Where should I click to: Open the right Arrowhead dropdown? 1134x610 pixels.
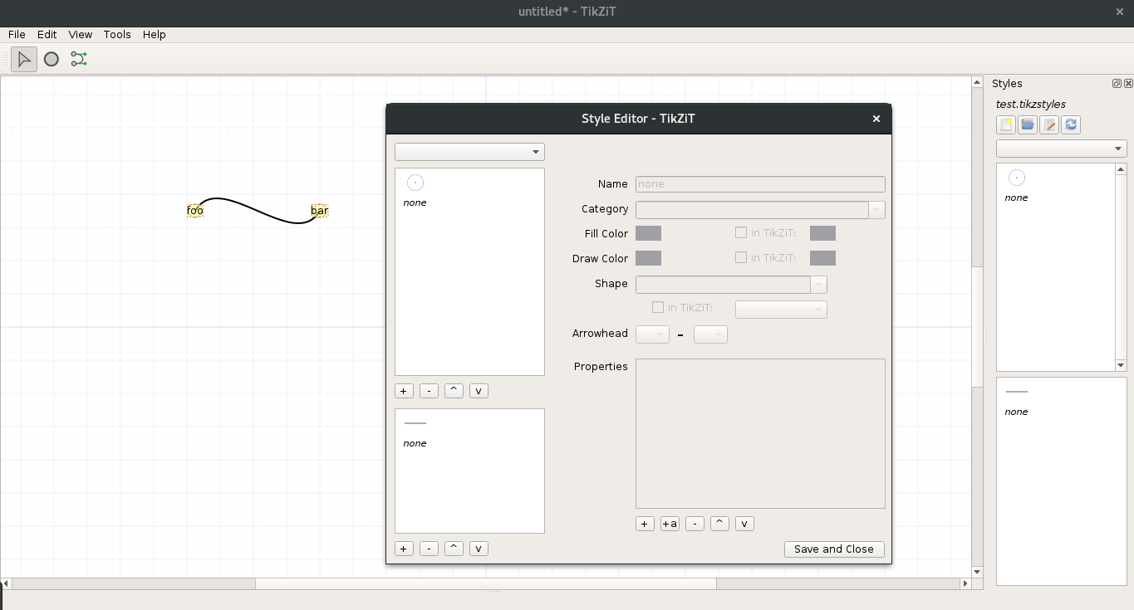point(710,334)
